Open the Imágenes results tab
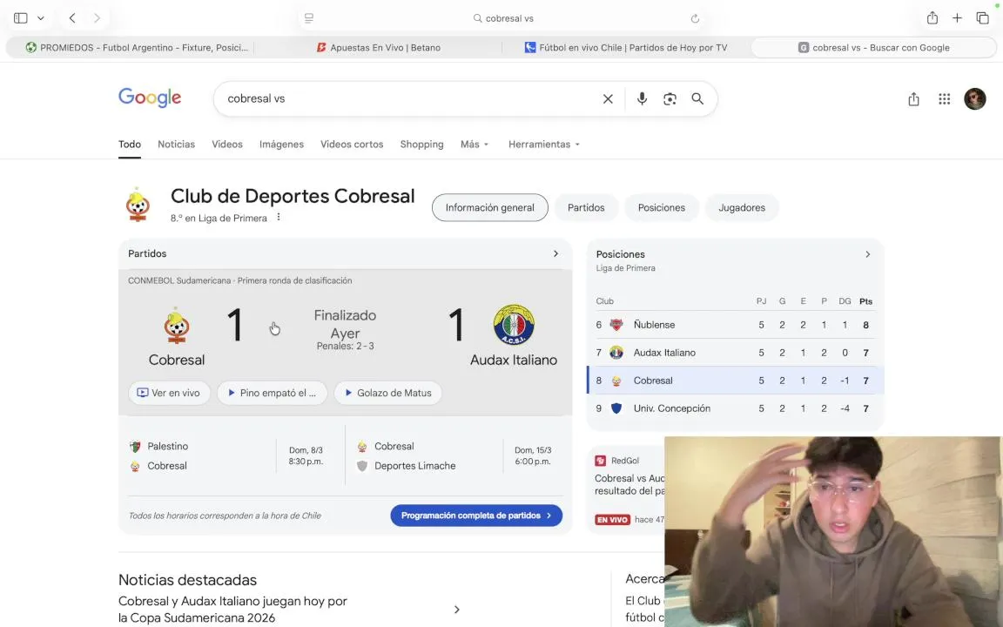This screenshot has width=1003, height=627. coord(281,144)
